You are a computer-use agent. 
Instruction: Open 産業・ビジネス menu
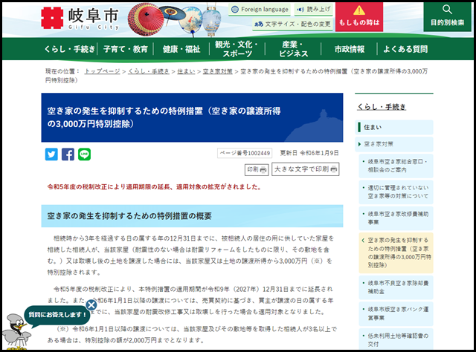click(x=293, y=49)
